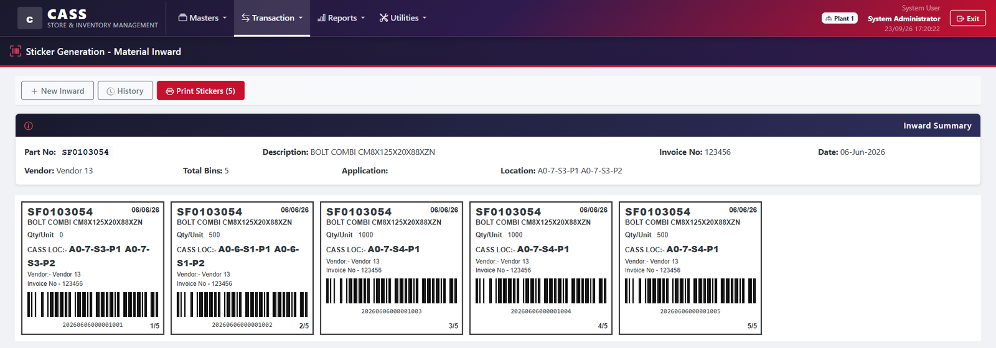Click Location A0-7-S3-P1 A0-7-S3-P2 value

(x=580, y=171)
